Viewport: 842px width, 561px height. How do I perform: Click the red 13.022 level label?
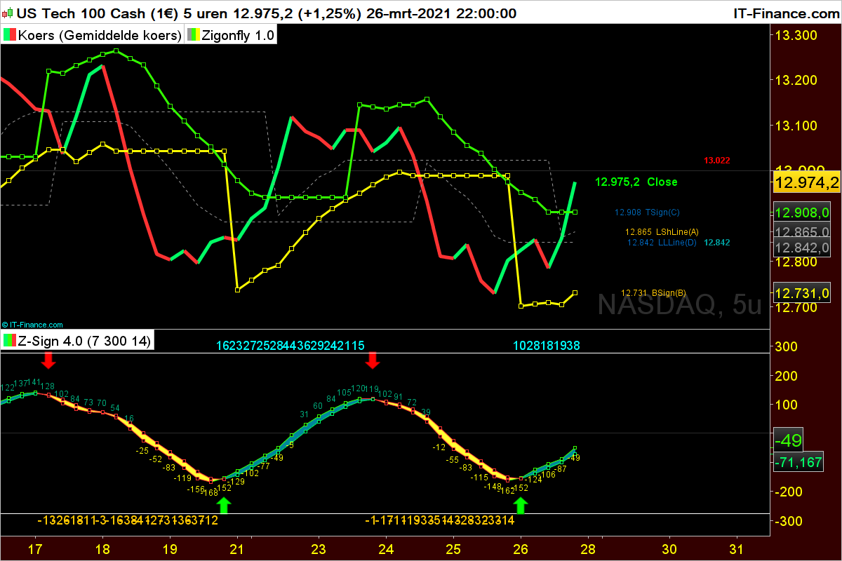coord(716,161)
